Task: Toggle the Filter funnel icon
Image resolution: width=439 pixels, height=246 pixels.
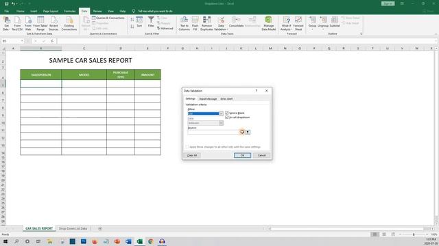Action: pos(151,22)
